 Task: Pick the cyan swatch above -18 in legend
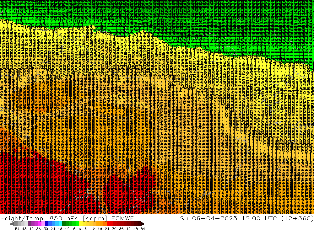60,224
